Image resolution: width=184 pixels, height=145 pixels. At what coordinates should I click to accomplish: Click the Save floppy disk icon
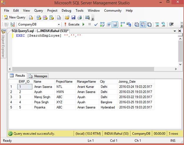(x=73, y=18)
